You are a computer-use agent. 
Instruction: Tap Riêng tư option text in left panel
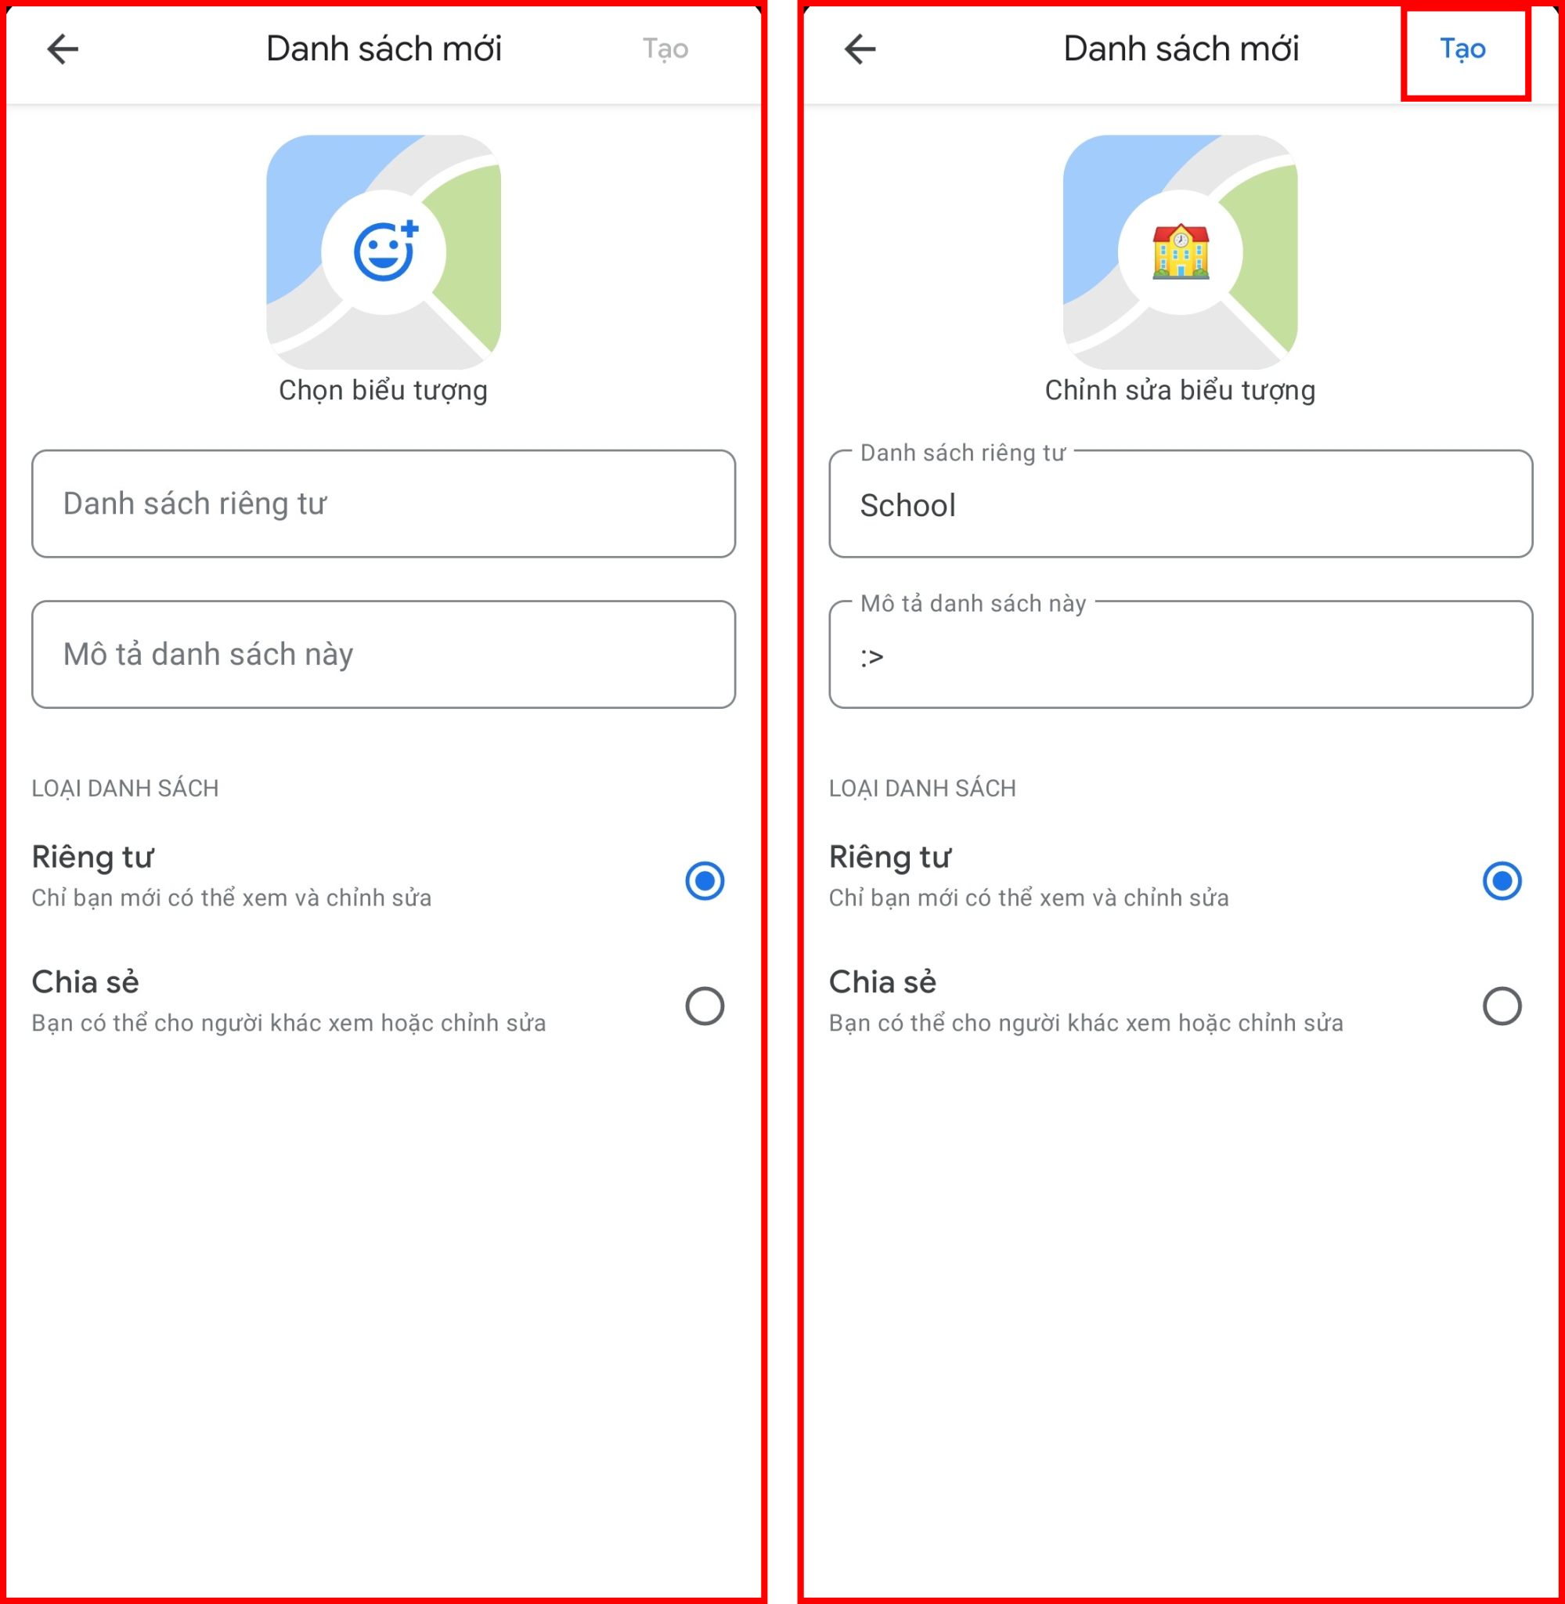92,857
